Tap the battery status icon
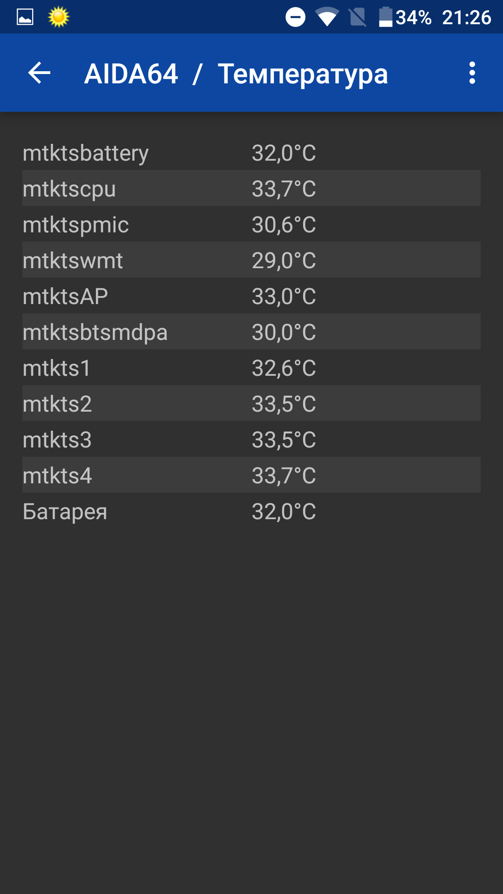Screen dimensions: 503x894 pyautogui.click(x=386, y=17)
